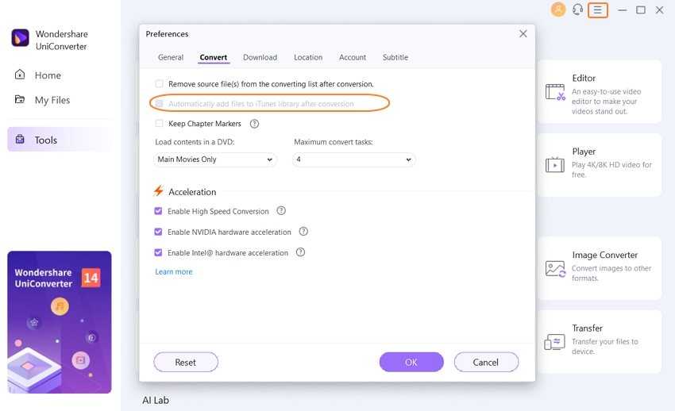This screenshot has width=675, height=411.
Task: Click help icon beside Intel hardware acceleration
Action: pyautogui.click(x=300, y=252)
